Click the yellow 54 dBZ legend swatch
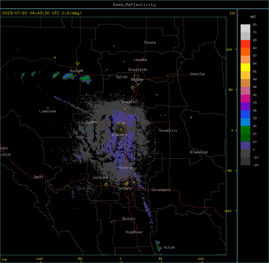Screen dimensions: 269x263 (245, 67)
